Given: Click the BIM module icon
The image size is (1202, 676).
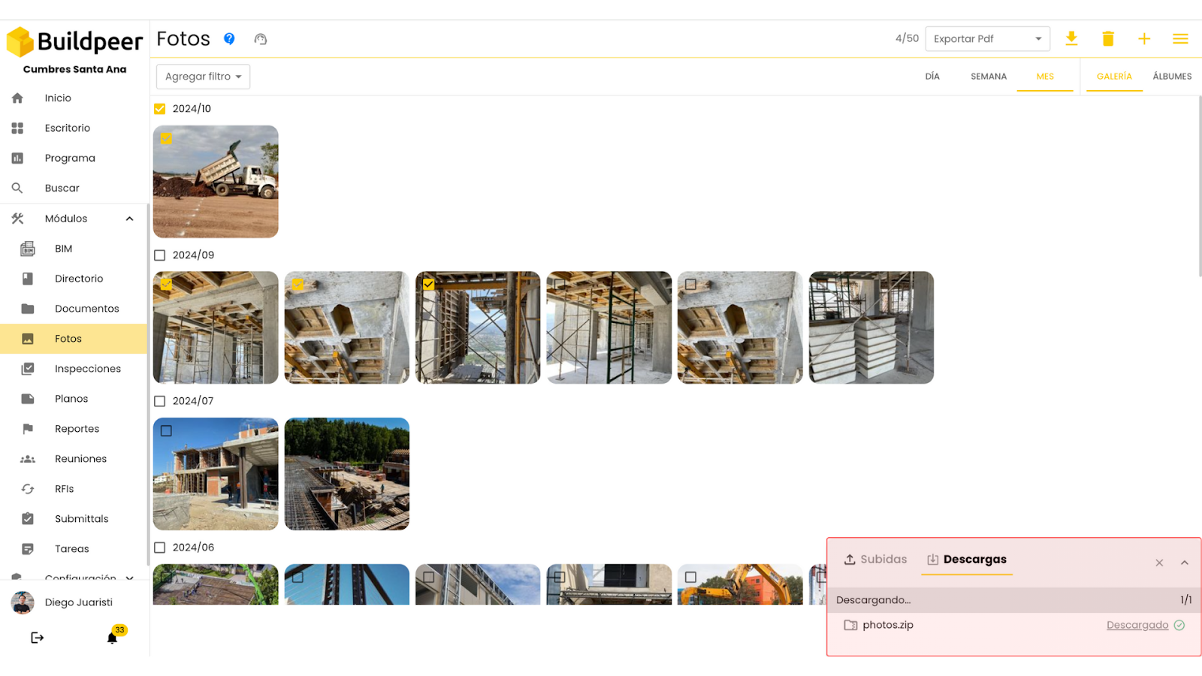Looking at the screenshot, I should 28,249.
